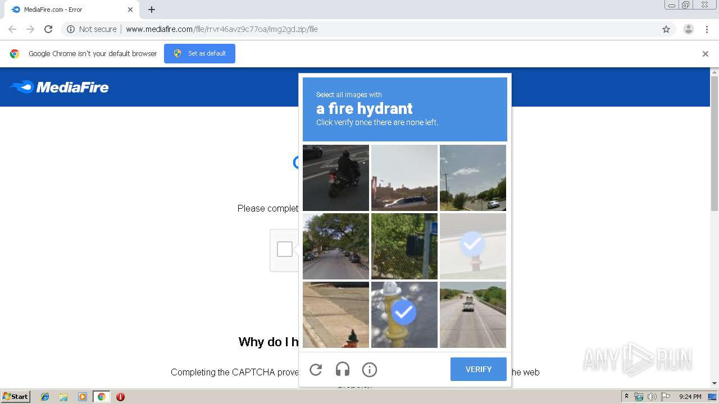Click the volume speaker tray icon

pyautogui.click(x=652, y=397)
